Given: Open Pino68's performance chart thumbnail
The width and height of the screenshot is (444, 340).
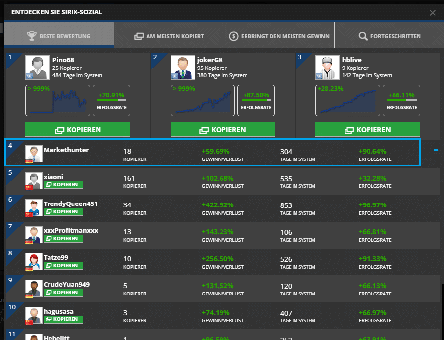Looking at the screenshot, I should point(58,100).
